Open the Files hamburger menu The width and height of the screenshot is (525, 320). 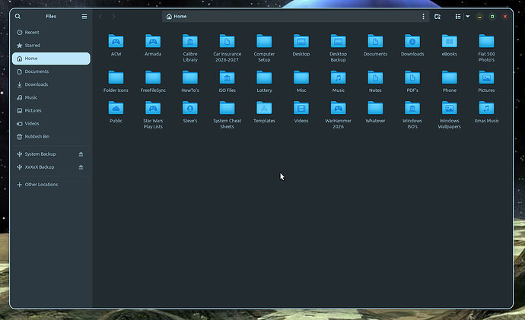tap(84, 16)
